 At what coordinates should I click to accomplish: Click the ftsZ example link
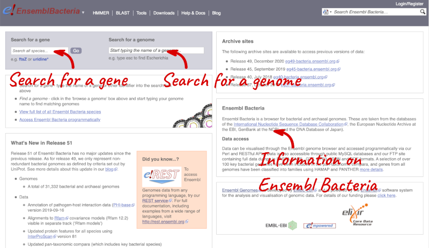point(23,59)
